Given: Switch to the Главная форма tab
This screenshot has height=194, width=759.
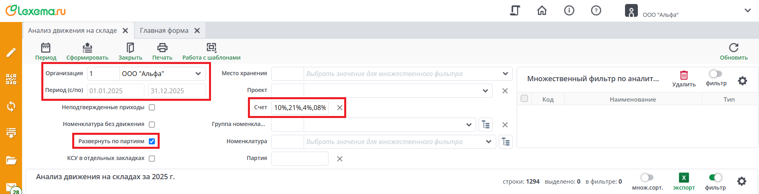Looking at the screenshot, I should pos(164,30).
